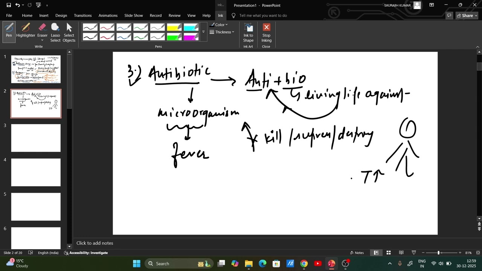The height and width of the screenshot is (271, 482).
Task: Toggle the Notes pane button
Action: pyautogui.click(x=357, y=253)
